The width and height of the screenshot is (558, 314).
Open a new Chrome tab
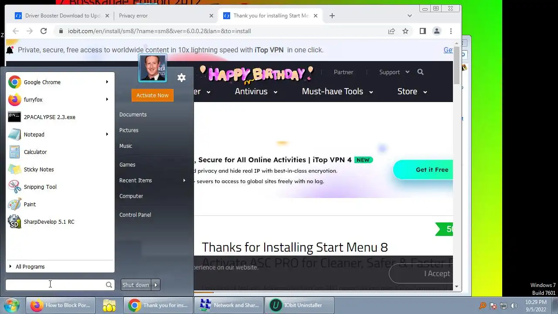tap(332, 16)
